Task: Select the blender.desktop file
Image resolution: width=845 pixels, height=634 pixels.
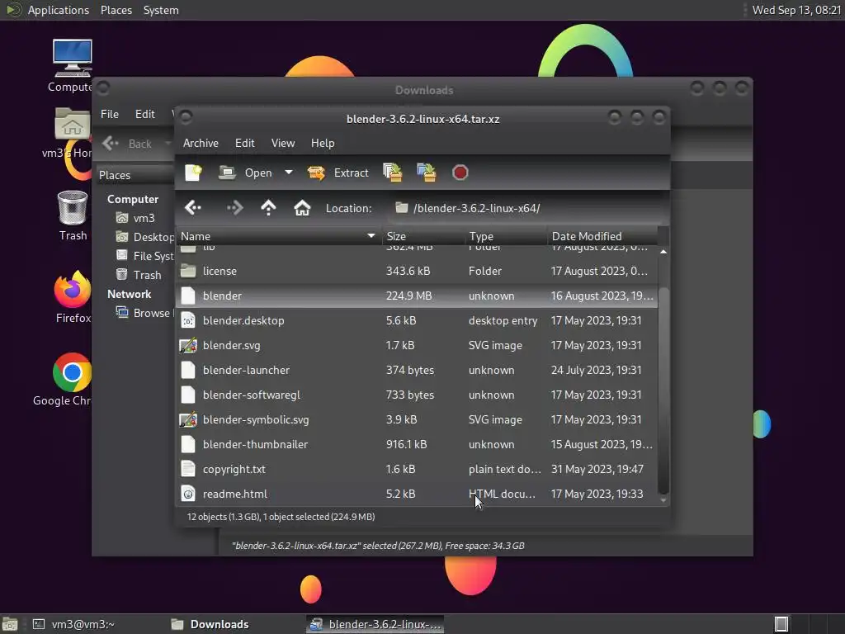Action: point(417,321)
